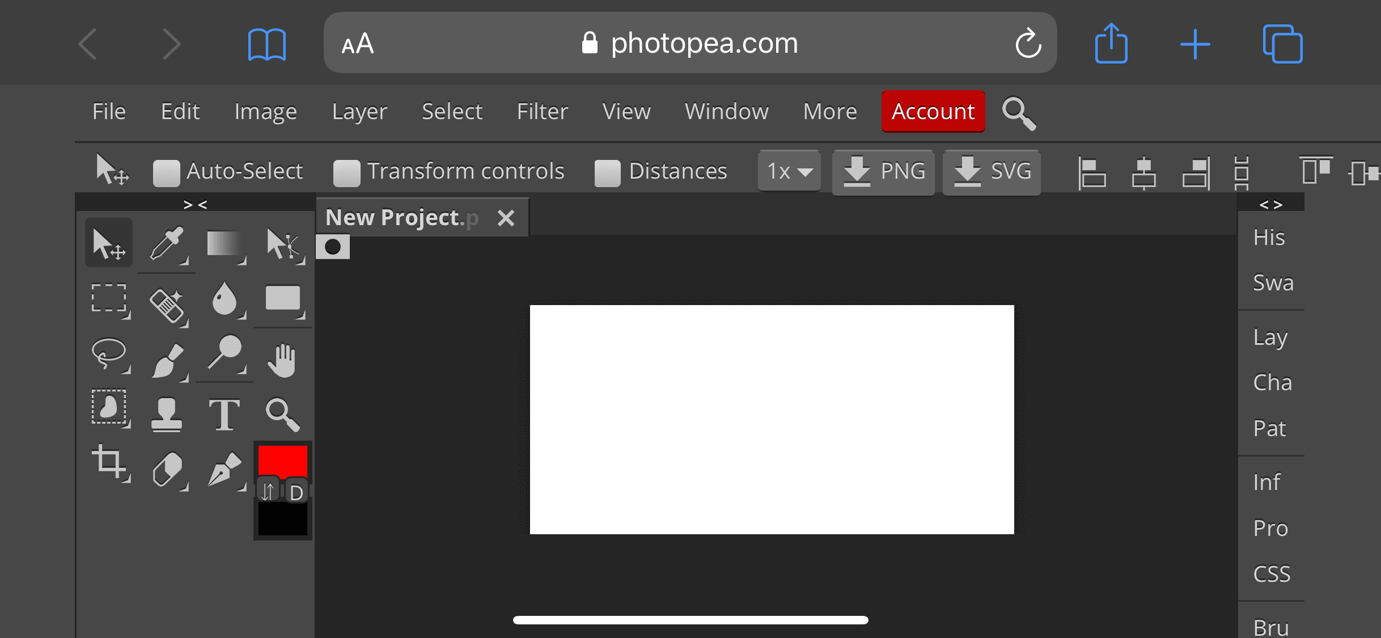The height and width of the screenshot is (638, 1381).
Task: Collapse the left toolbox with >< arrows
Action: click(x=195, y=204)
